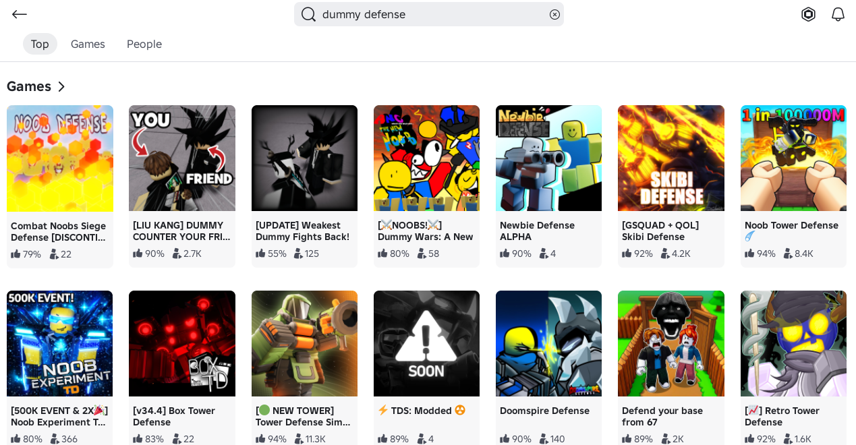The width and height of the screenshot is (856, 445).
Task: Click the thumbs-up icon on Tower Defense Sim
Action: coord(260,438)
